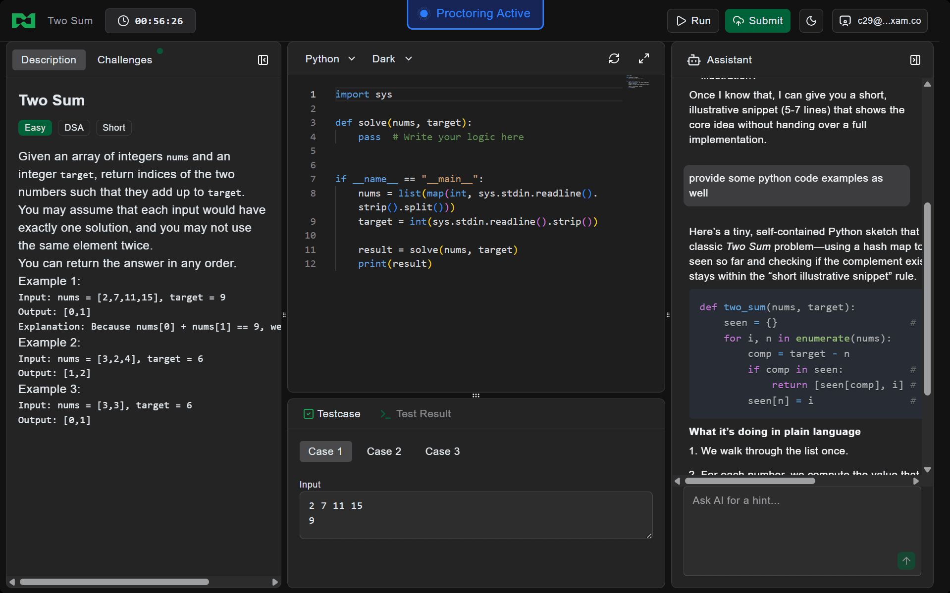Reset code with the refresh icon

tap(614, 59)
